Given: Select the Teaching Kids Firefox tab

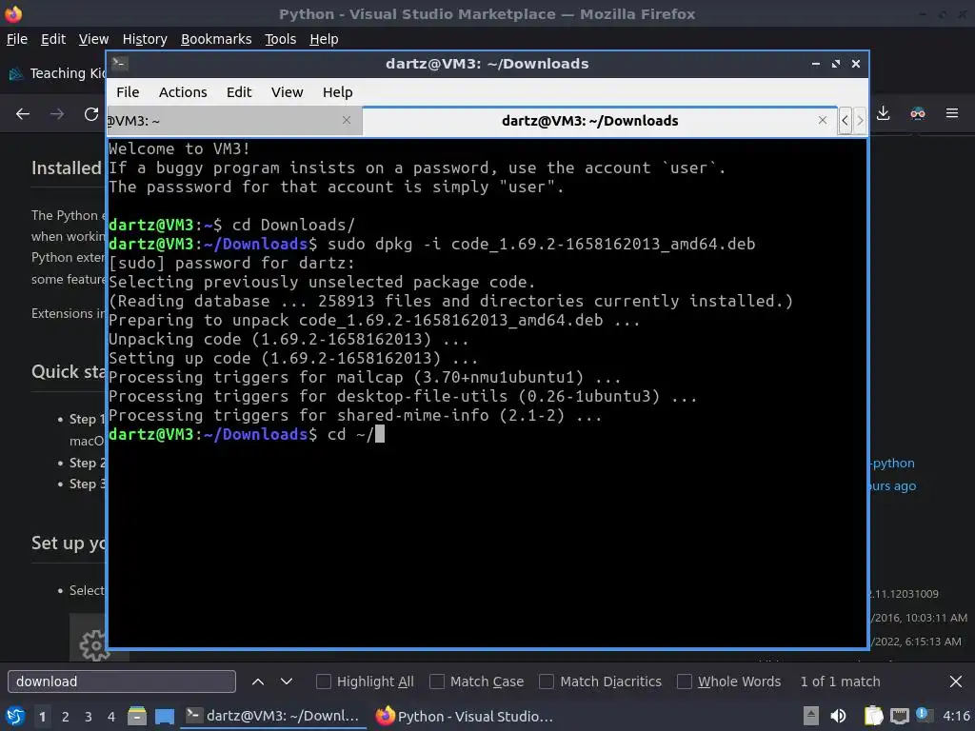Looking at the screenshot, I should [x=56, y=73].
